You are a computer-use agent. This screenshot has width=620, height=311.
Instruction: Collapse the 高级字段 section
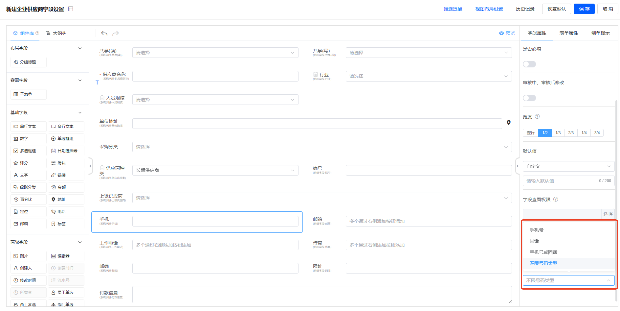tap(80, 242)
